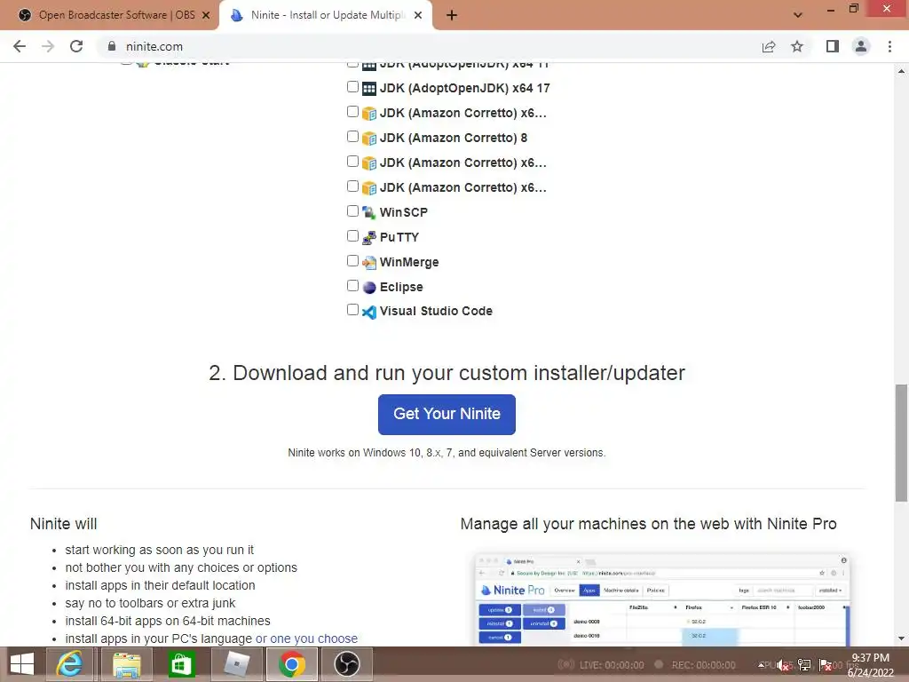
Task: Click the Visual Studio Code logo icon
Action: tap(369, 312)
